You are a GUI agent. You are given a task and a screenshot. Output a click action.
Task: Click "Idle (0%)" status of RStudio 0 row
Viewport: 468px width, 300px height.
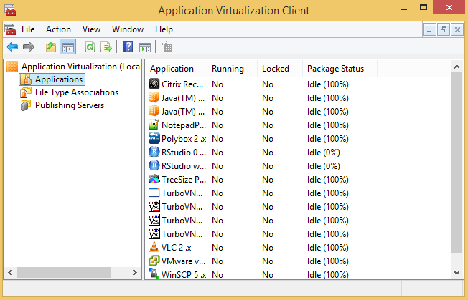(324, 153)
